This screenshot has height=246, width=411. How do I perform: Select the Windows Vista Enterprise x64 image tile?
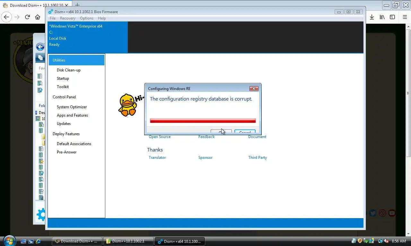tap(88, 37)
